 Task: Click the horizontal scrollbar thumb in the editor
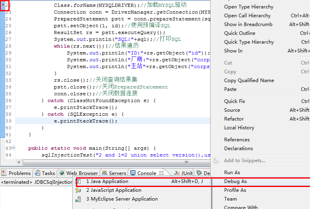coord(117,162)
